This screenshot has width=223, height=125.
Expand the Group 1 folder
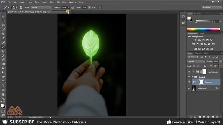[193, 77]
